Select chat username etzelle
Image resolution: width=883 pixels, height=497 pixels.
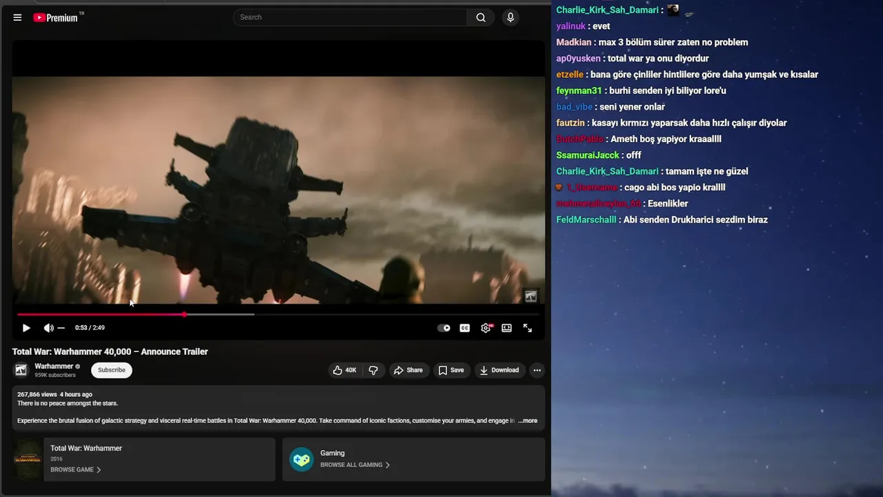(570, 75)
